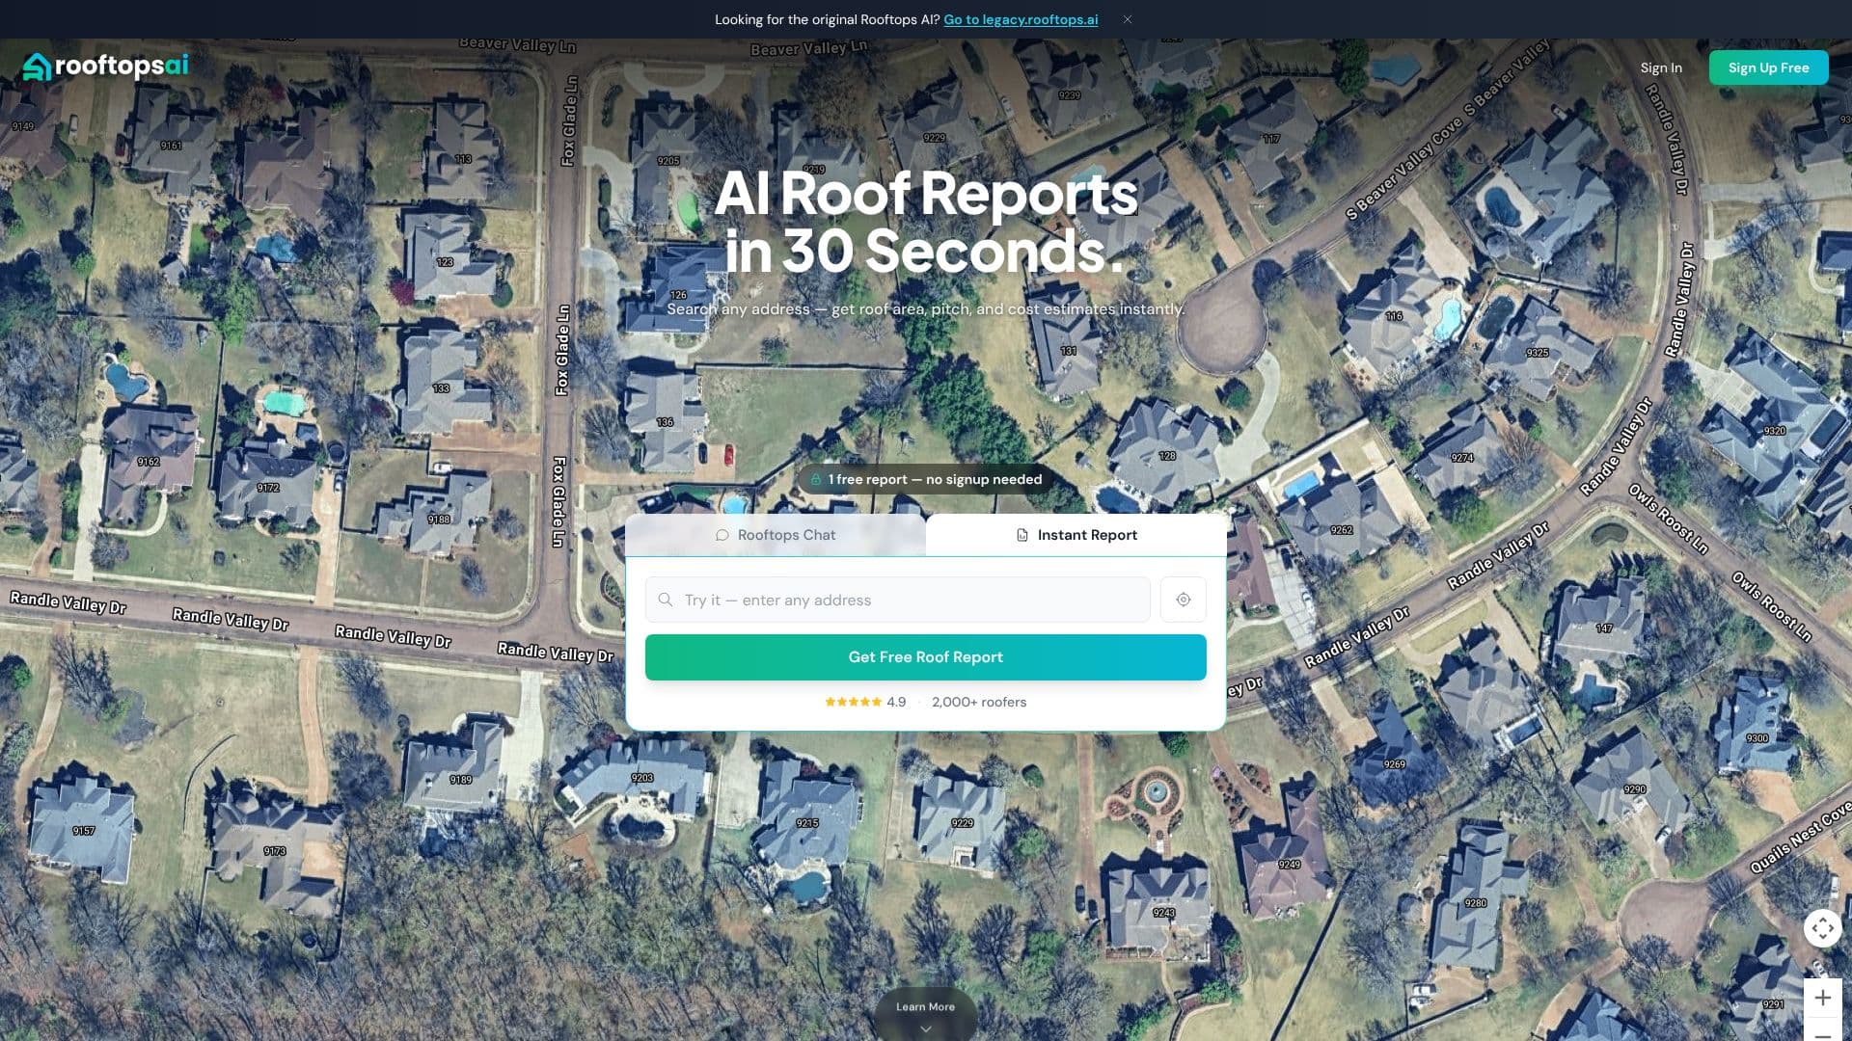Screen dimensions: 1852x1041
Task: Click Get Free Roof Report button
Action: point(926,656)
